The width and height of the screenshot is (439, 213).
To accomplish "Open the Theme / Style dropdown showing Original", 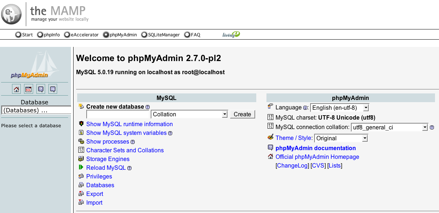I will [341, 138].
